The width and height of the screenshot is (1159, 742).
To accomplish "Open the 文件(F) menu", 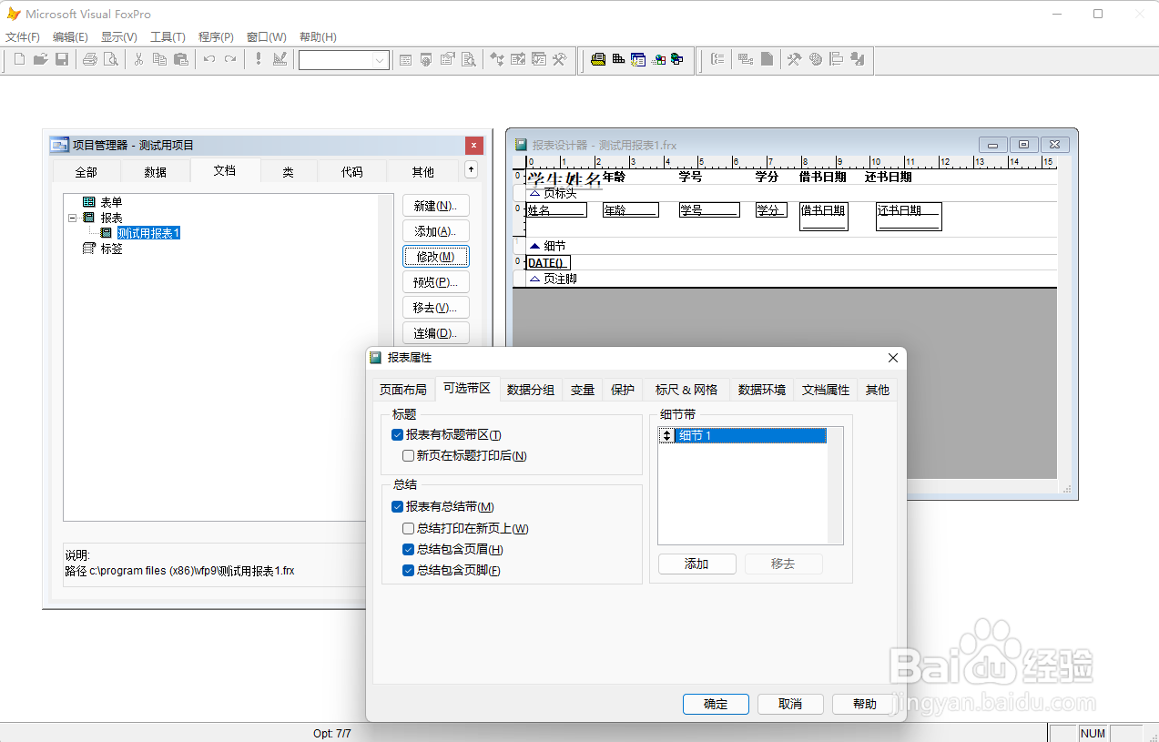I will click(23, 37).
